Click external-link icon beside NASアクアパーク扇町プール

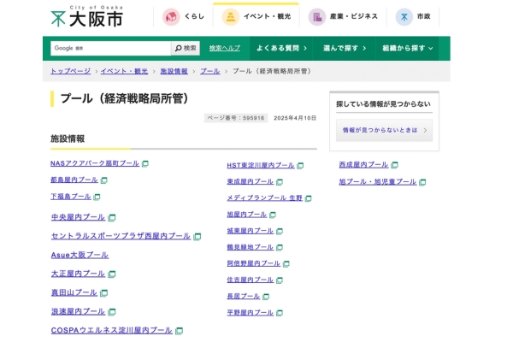pos(145,163)
